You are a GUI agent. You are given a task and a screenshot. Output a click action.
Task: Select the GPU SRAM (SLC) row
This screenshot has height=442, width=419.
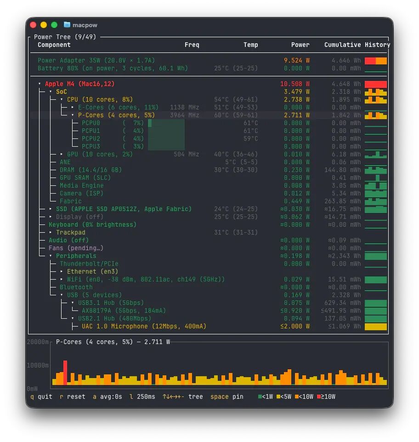pyautogui.click(x=209, y=178)
